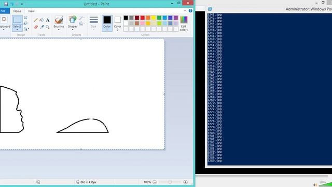This screenshot has width=332, height=187.
Task: Expand the Brushes dropdown arrow
Action: [59, 30]
